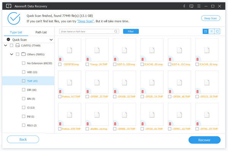This screenshot has width=228, height=151.
Task: Check the Others folder checkbox
Action: (x=17, y=54)
